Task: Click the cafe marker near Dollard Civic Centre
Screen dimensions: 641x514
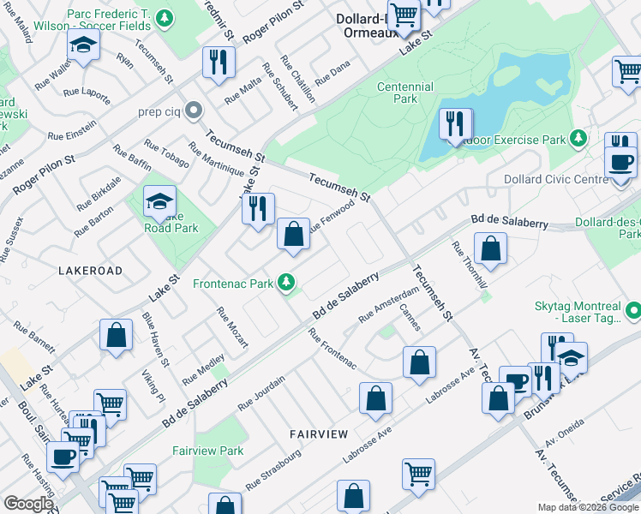Action: point(620,165)
